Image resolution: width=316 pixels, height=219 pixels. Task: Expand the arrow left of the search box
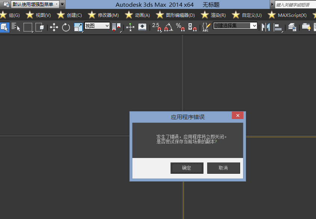[x=272, y=4]
